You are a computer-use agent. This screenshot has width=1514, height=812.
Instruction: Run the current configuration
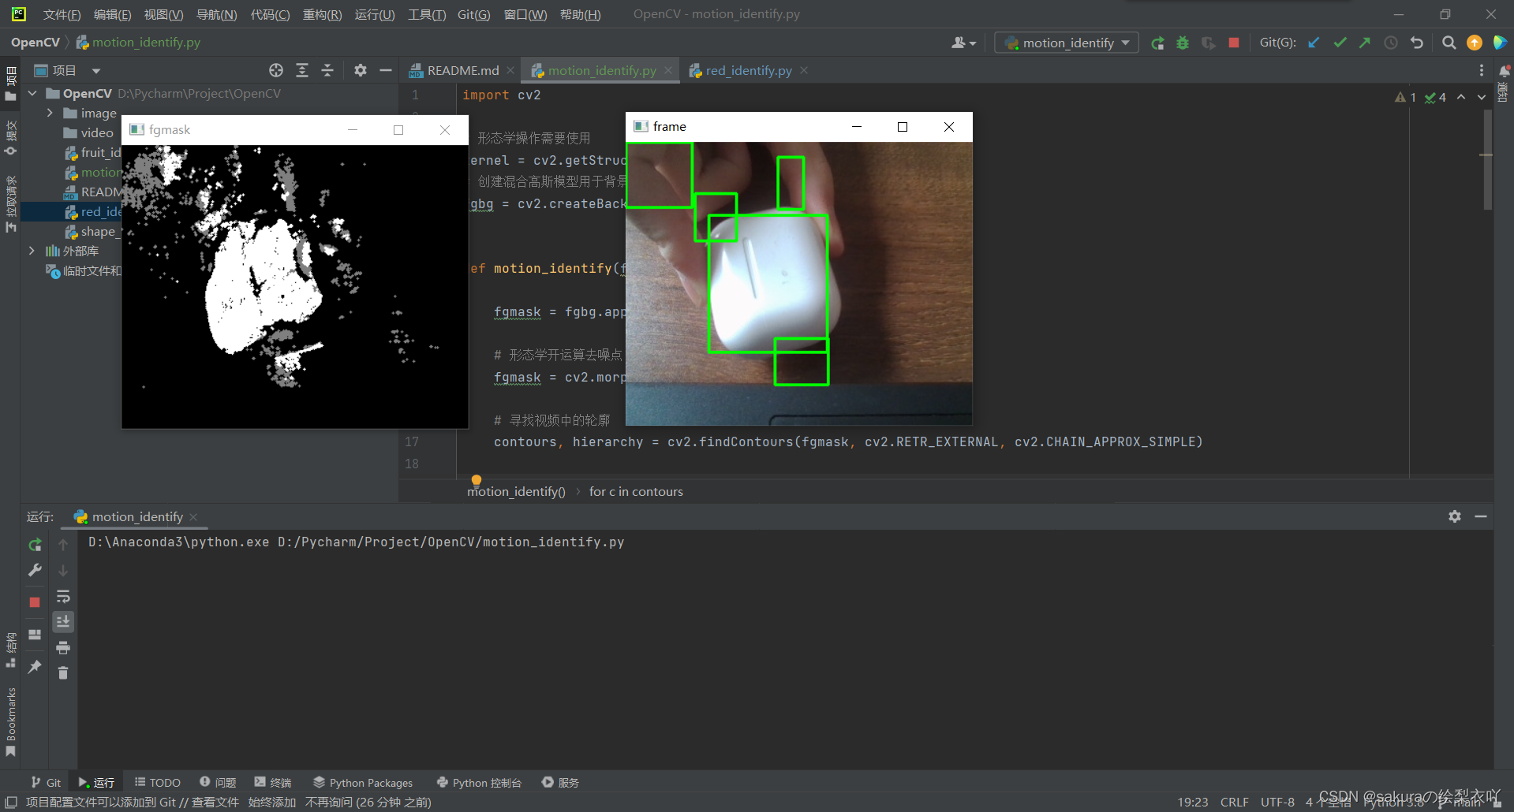pos(1157,43)
